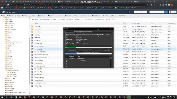Switch to Speed Limiter tab
The width and height of the screenshot is (177, 99).
click(x=77, y=32)
